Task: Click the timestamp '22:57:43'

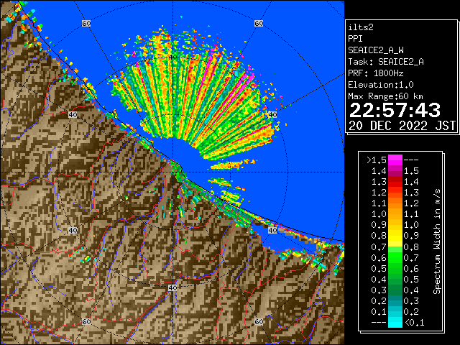Action: pyautogui.click(x=395, y=110)
